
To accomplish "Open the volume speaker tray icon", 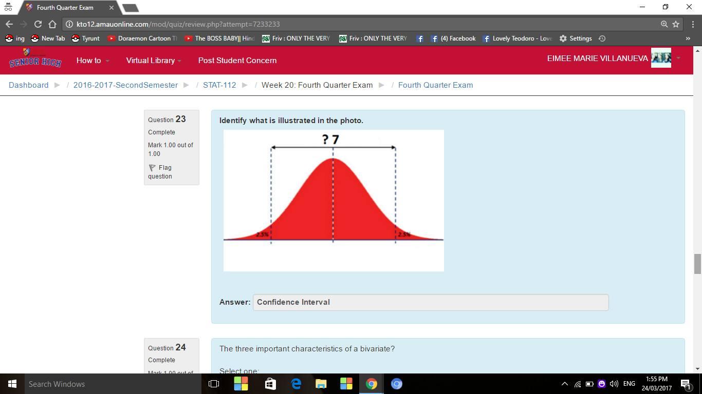I will coord(614,384).
